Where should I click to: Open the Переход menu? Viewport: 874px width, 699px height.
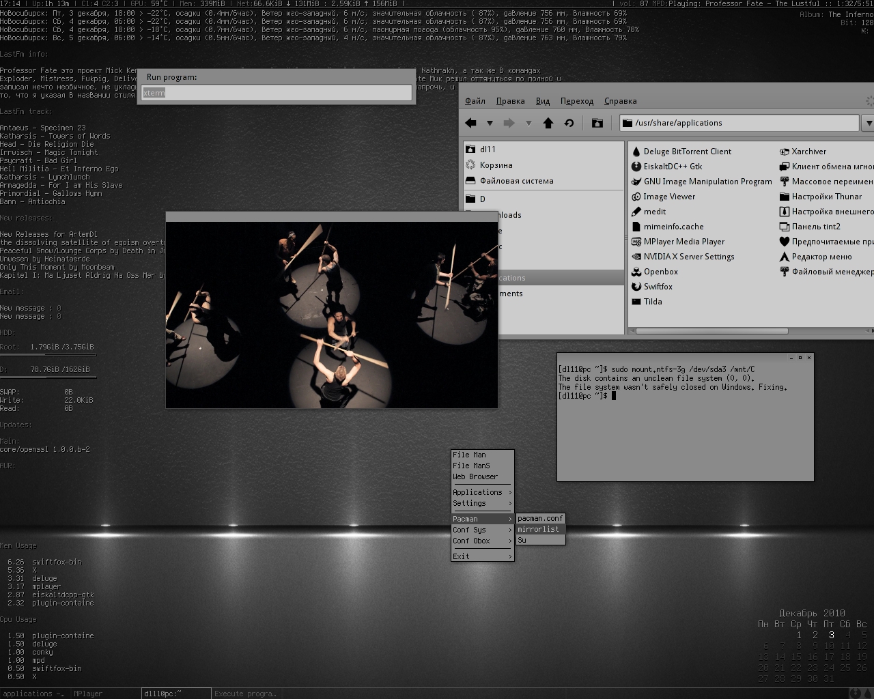pyautogui.click(x=577, y=101)
